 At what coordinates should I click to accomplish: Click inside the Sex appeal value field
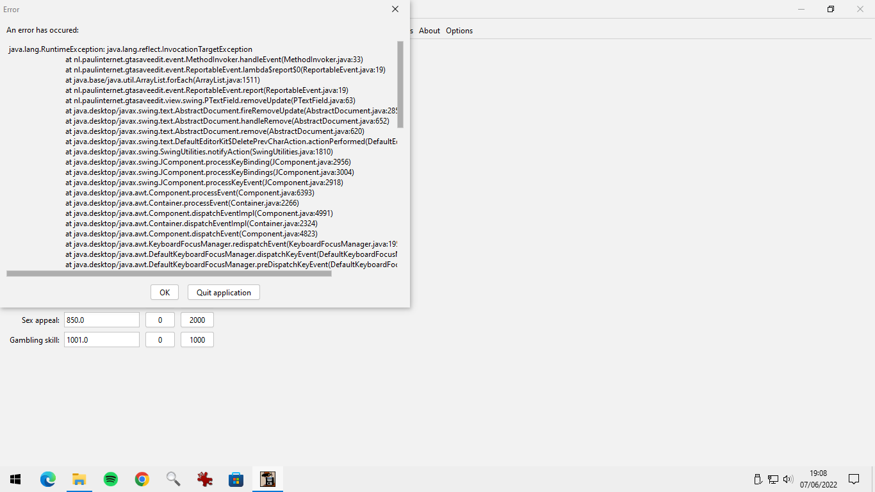point(101,320)
